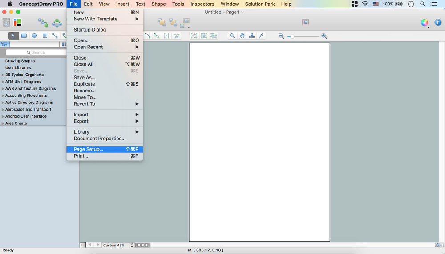
Task: Open the Inspectors menu
Action: [202, 4]
